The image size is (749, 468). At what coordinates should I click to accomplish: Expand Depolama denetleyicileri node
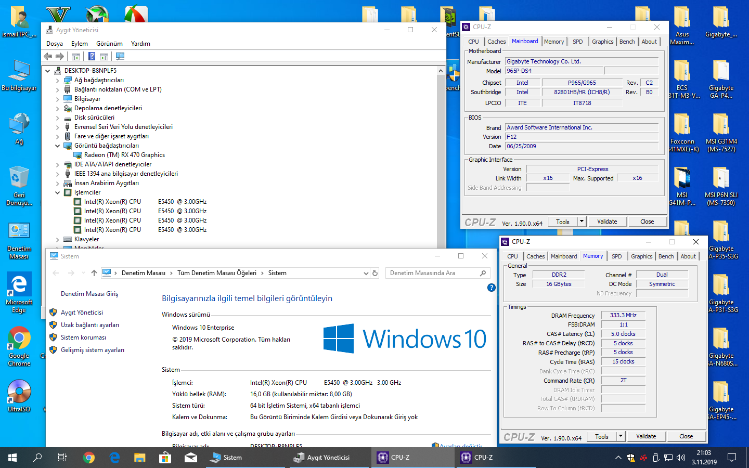point(58,109)
